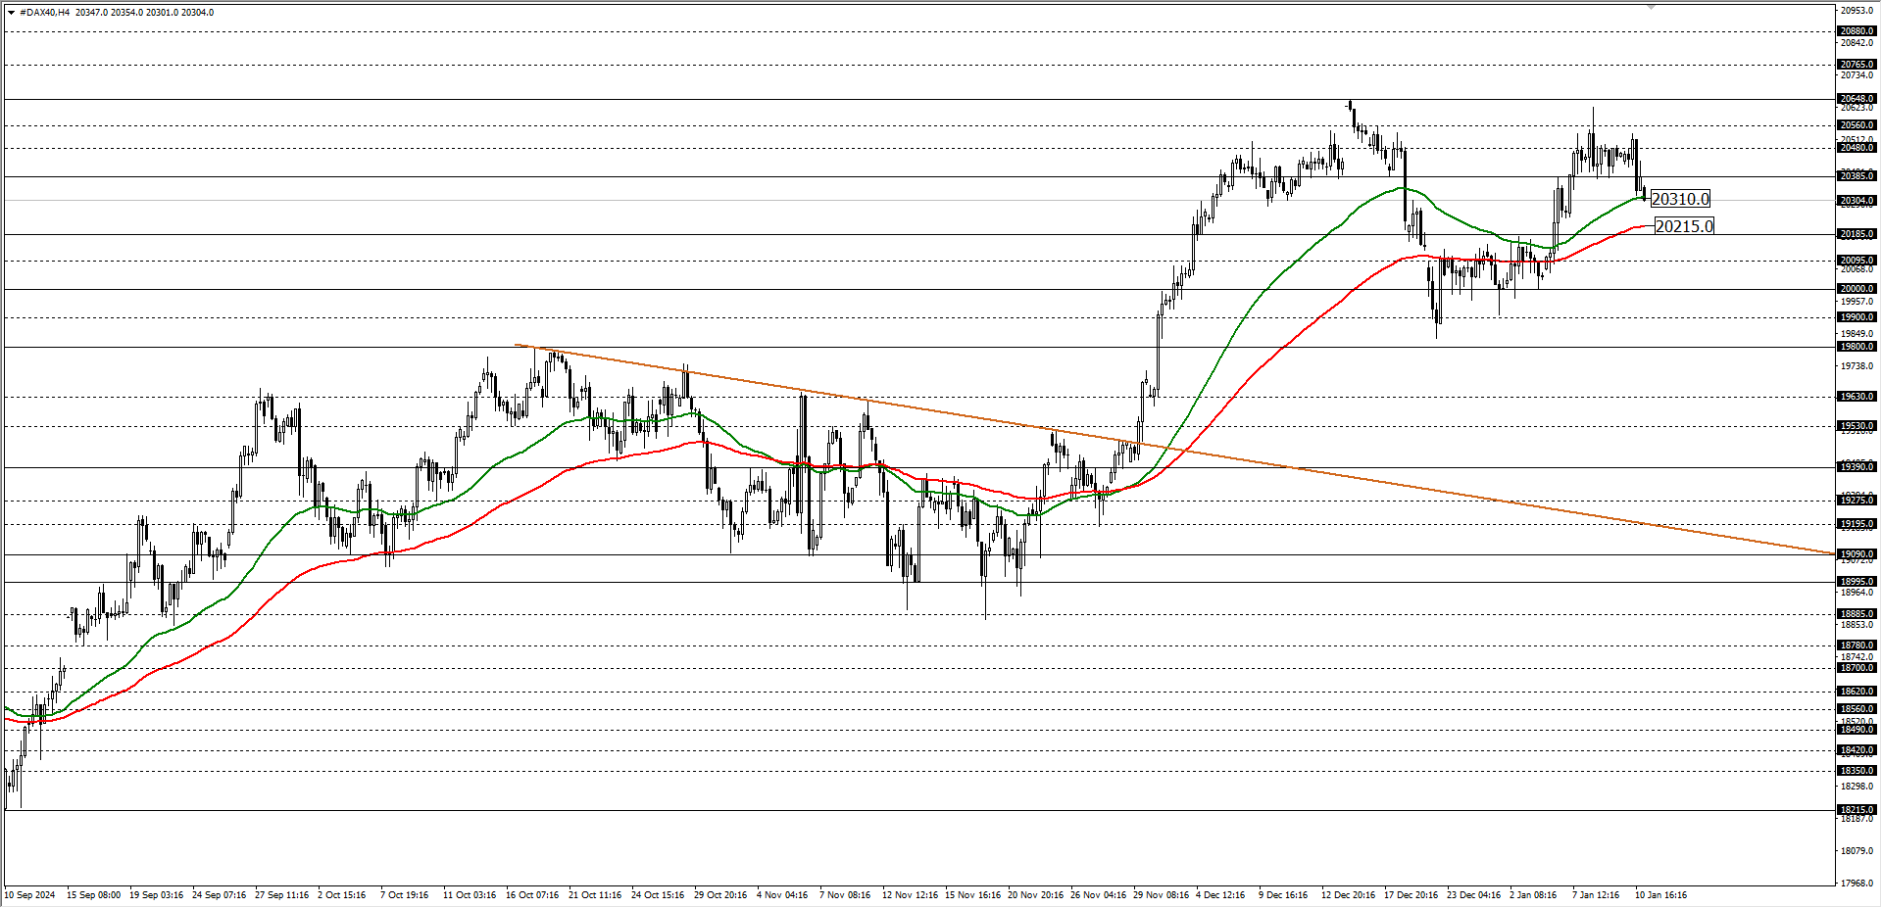Click the 20215.0 text label box
This screenshot has width=1882, height=908.
1684,226
